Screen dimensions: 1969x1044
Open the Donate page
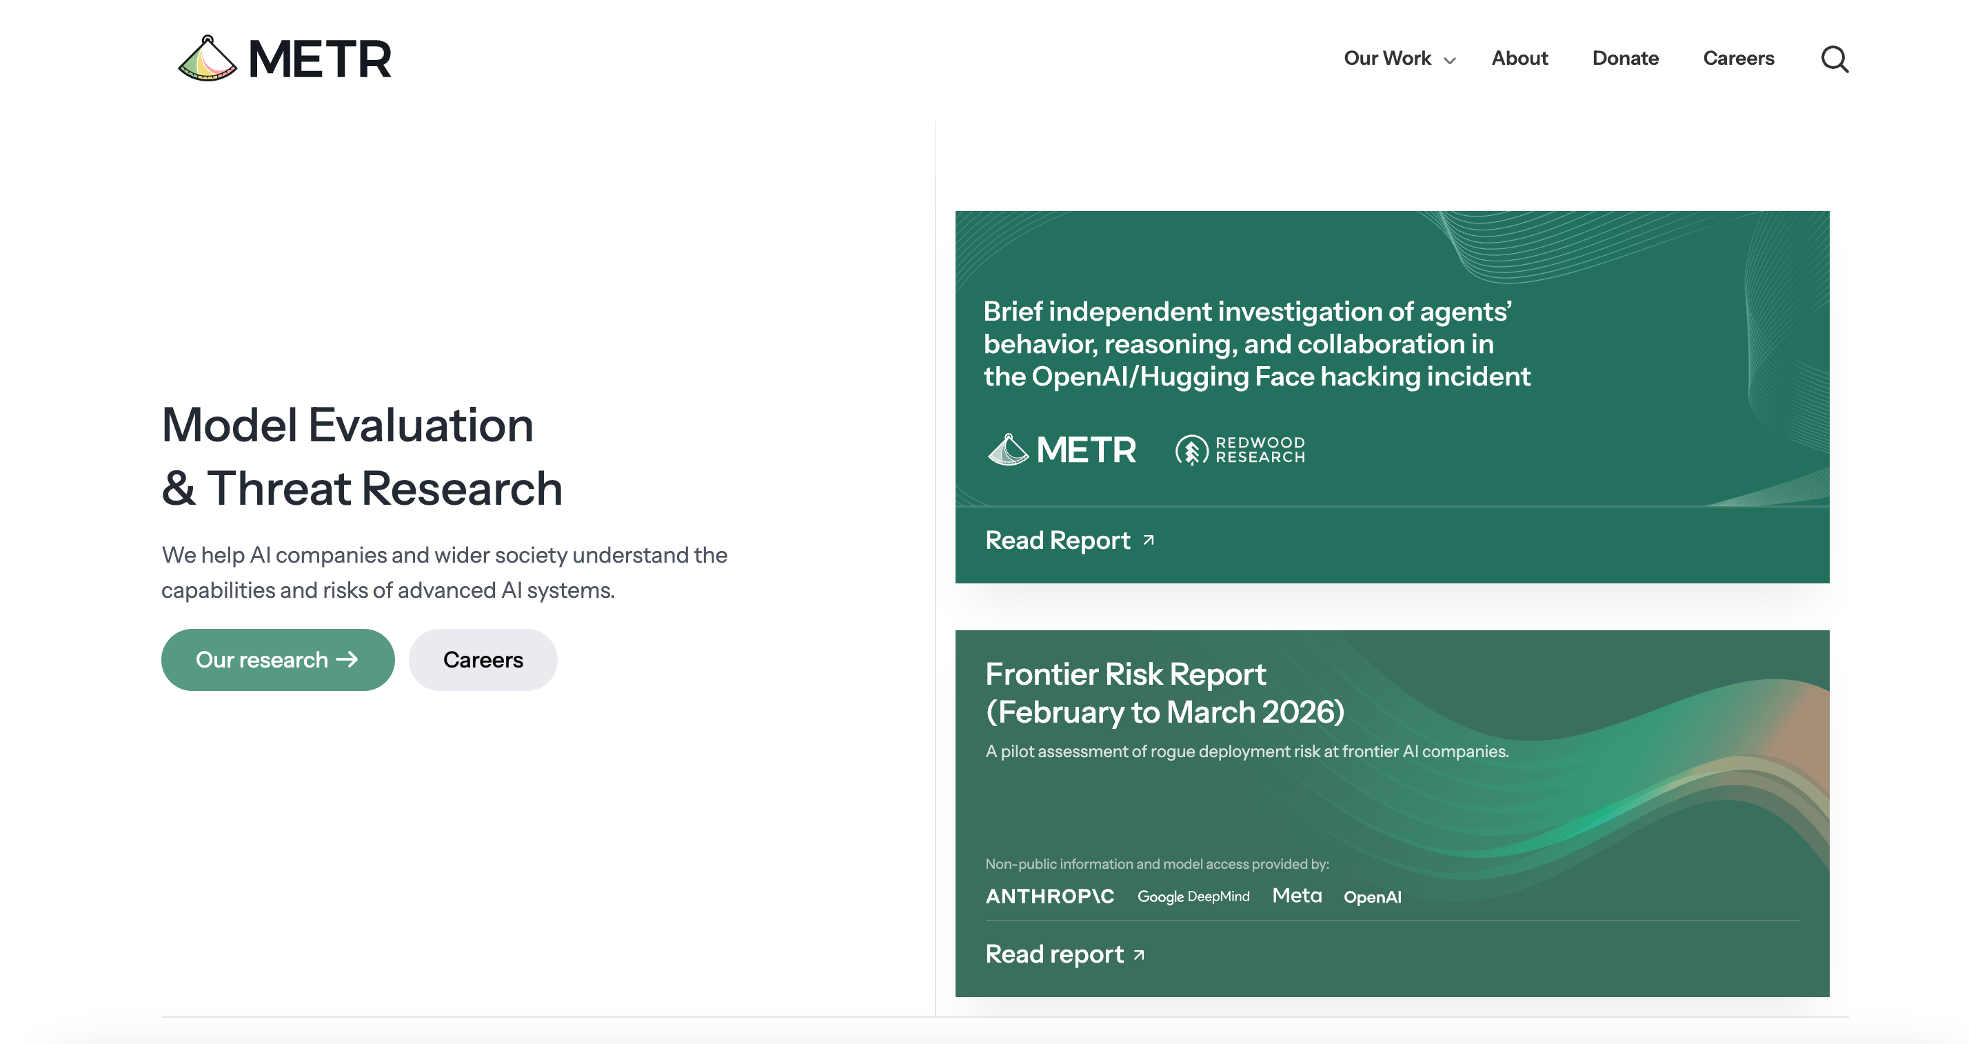click(x=1625, y=58)
